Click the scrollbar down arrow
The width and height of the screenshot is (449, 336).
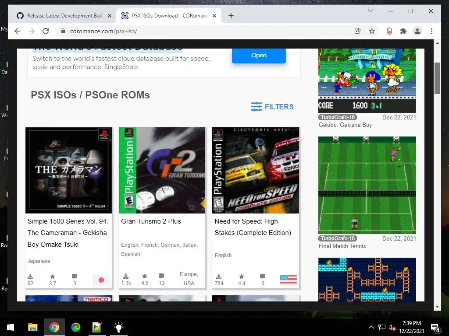coord(437,307)
